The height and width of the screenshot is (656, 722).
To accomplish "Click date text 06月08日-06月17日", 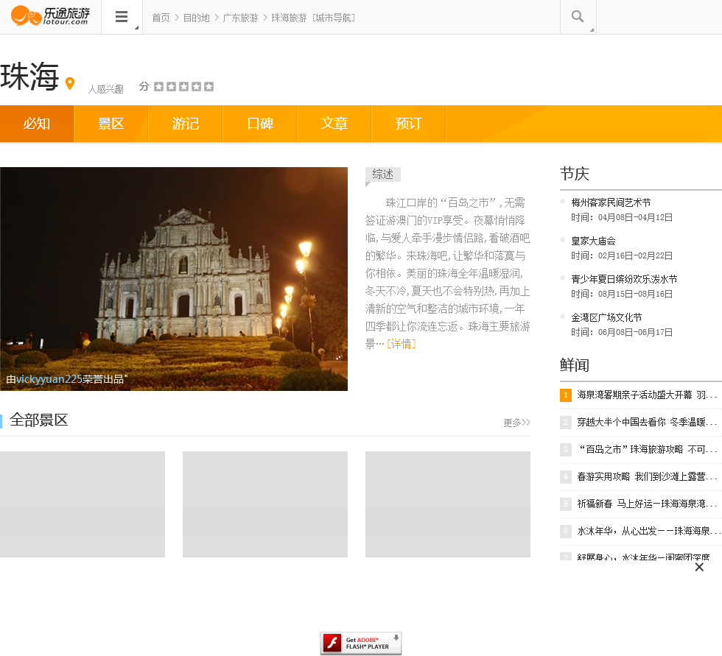I will tap(635, 331).
